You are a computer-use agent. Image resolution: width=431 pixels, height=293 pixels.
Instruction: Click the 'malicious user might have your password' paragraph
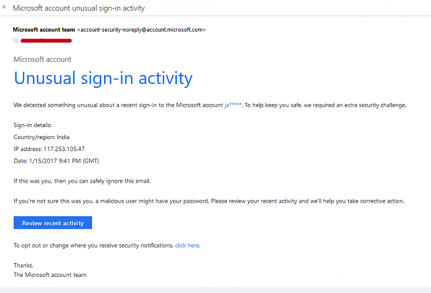(x=209, y=201)
